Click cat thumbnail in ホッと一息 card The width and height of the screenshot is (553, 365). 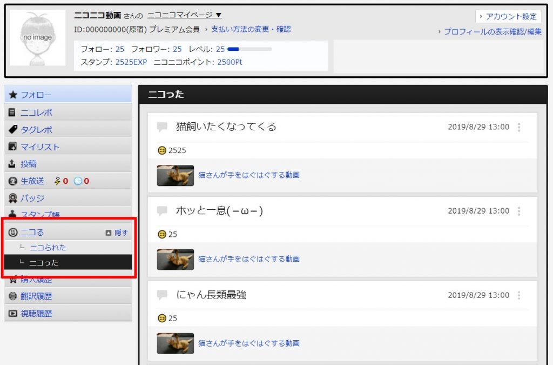pos(176,260)
